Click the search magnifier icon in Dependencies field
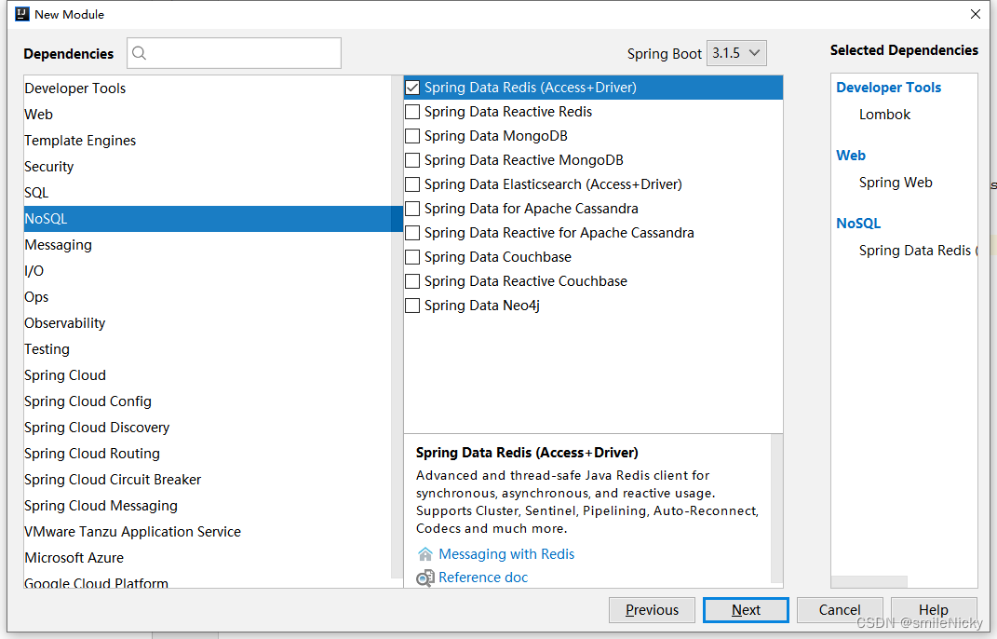This screenshot has width=997, height=639. (140, 53)
